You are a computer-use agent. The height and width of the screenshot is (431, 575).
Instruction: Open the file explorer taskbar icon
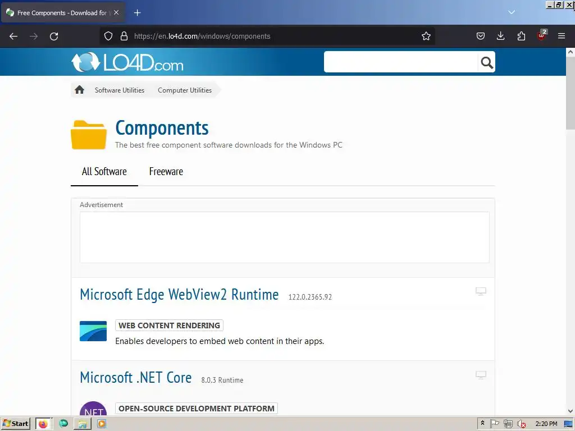point(83,424)
